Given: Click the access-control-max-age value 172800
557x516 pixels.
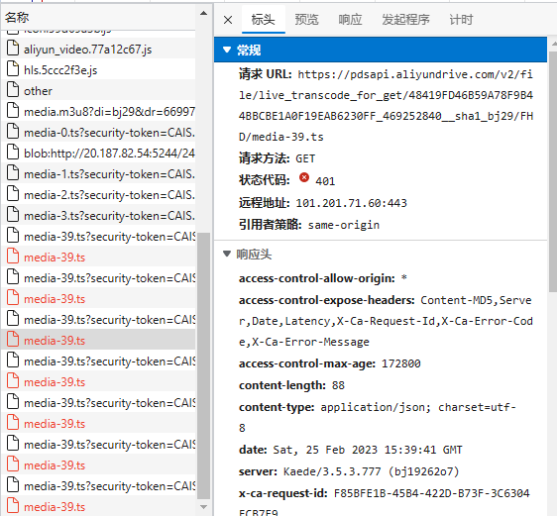Looking at the screenshot, I should (401, 363).
